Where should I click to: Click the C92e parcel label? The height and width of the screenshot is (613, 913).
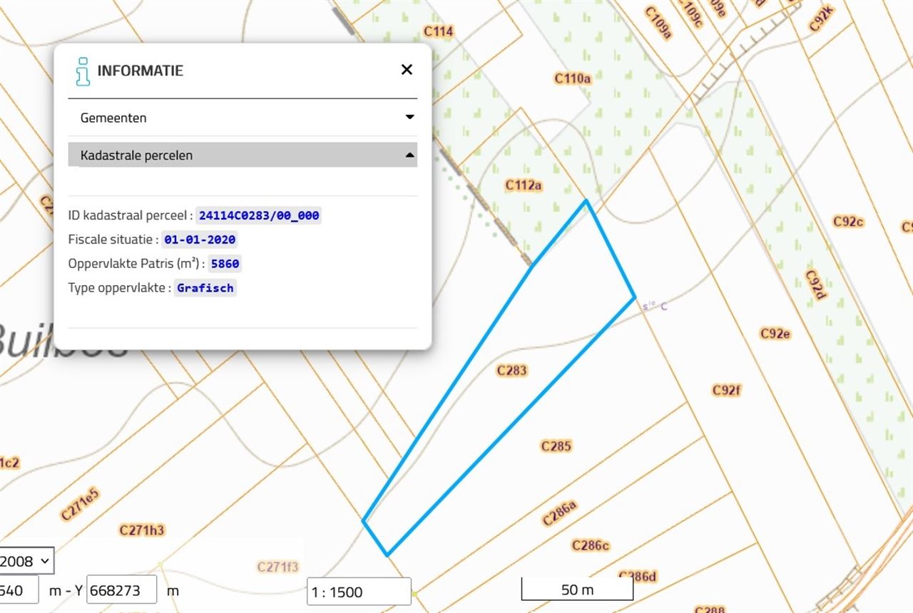click(774, 333)
